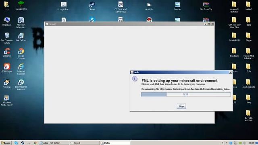Select the nfsu2-tr desktop icon

coord(149,6)
